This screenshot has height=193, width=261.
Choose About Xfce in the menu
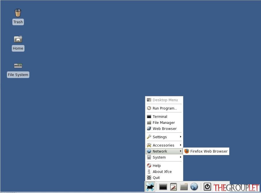(164, 171)
